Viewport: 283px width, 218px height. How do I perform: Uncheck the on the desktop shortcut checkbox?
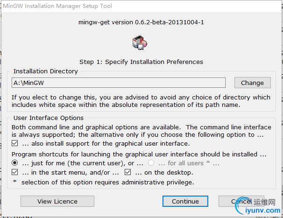[x=127, y=172]
